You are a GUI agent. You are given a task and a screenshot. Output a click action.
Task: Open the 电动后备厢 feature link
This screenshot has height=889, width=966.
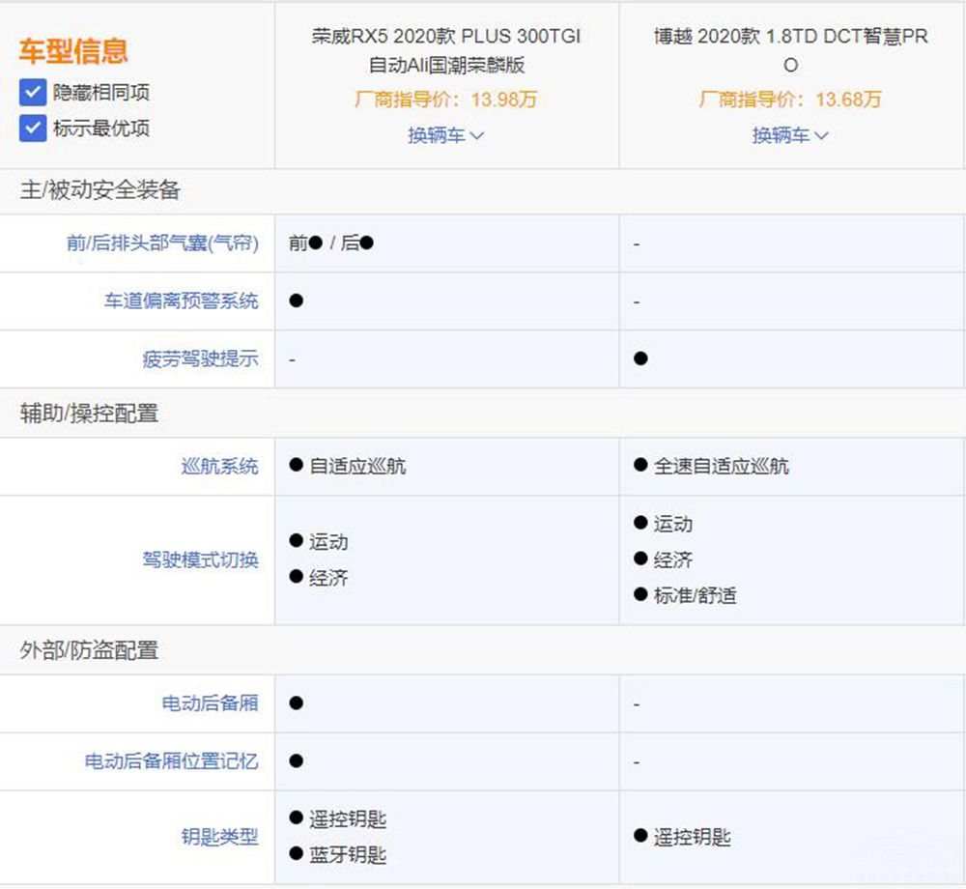[210, 703]
